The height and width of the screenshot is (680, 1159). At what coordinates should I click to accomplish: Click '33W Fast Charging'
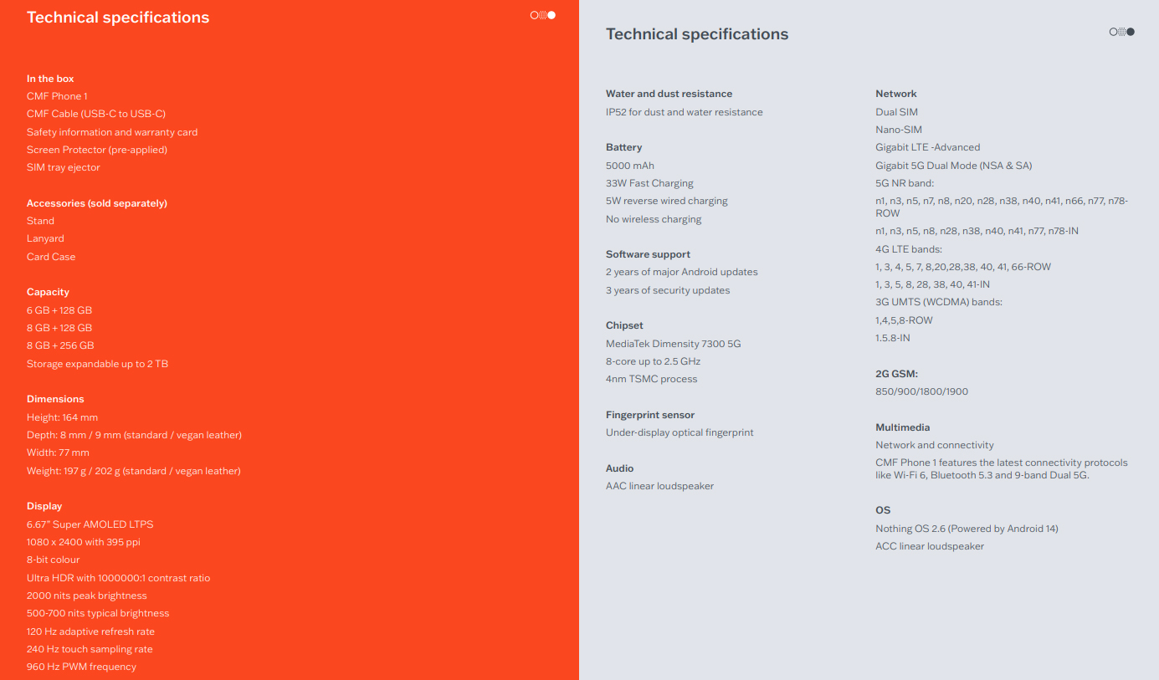(x=649, y=183)
